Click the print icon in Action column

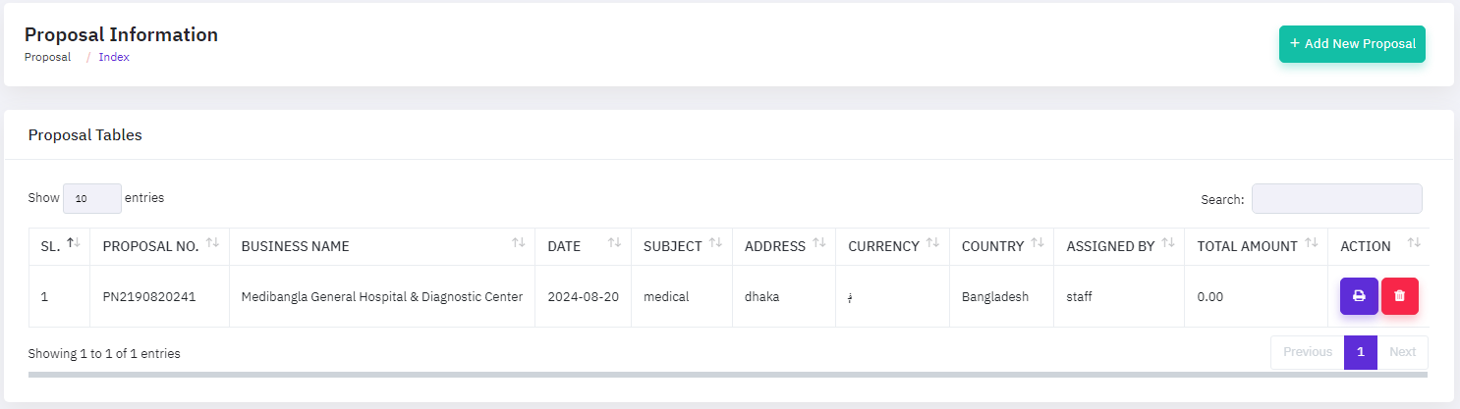(1359, 295)
